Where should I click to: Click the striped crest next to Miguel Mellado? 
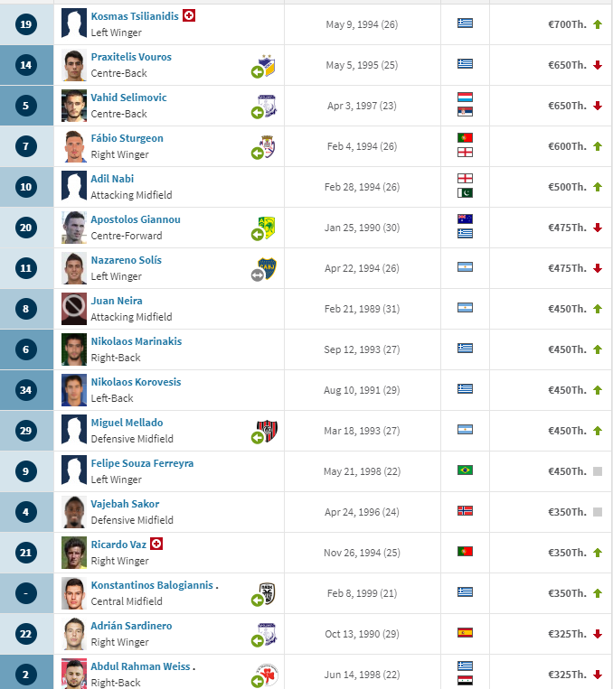[x=267, y=431]
